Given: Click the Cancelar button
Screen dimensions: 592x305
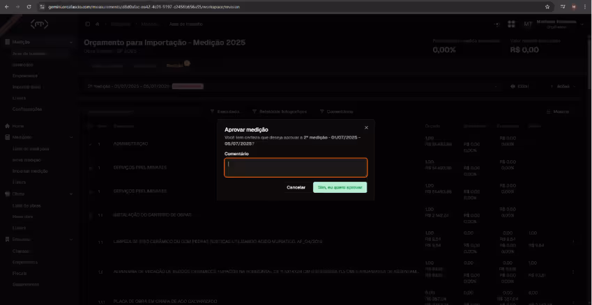Looking at the screenshot, I should click(x=296, y=187).
